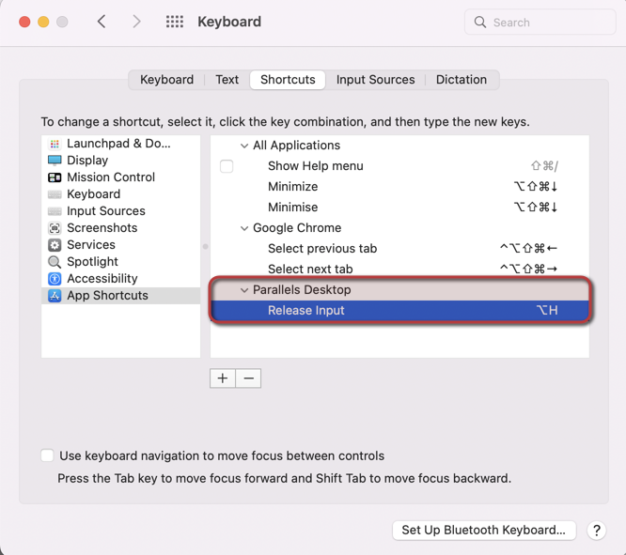Collapse the All Applications group

coord(244,146)
